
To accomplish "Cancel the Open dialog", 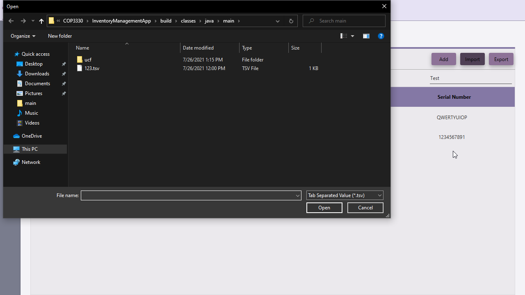I will [x=365, y=208].
